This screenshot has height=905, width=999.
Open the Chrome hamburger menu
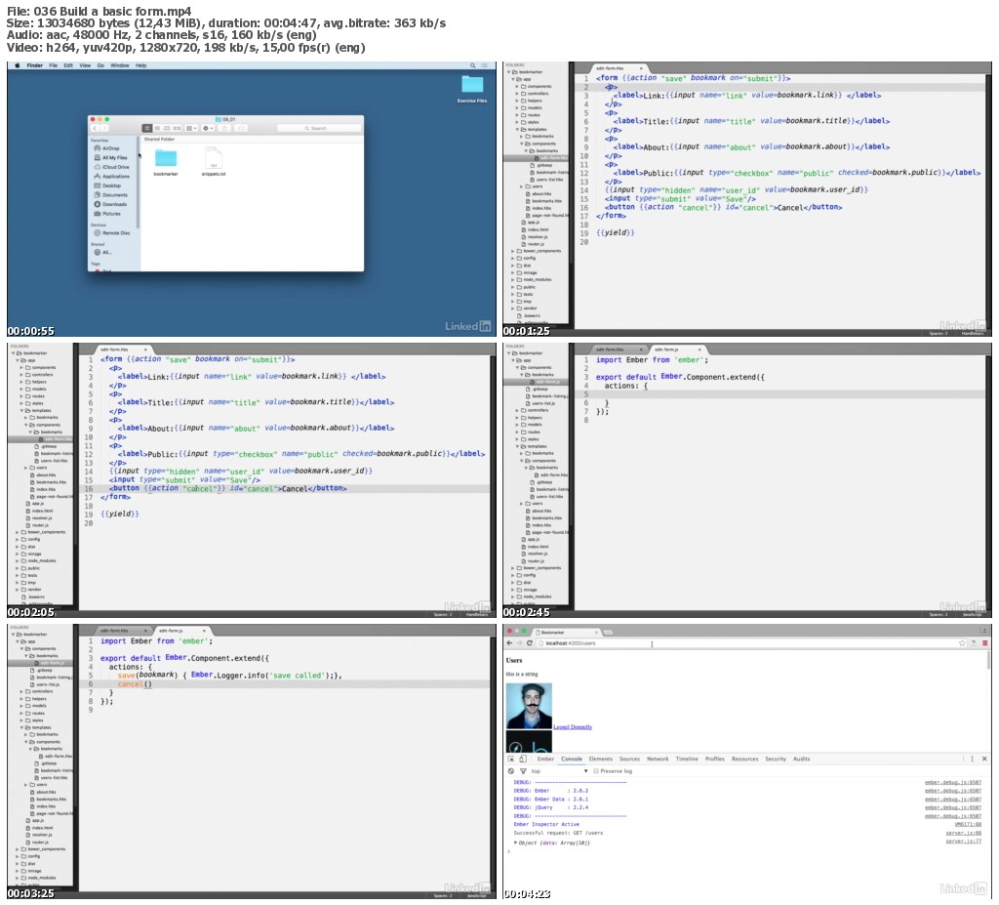(x=983, y=643)
